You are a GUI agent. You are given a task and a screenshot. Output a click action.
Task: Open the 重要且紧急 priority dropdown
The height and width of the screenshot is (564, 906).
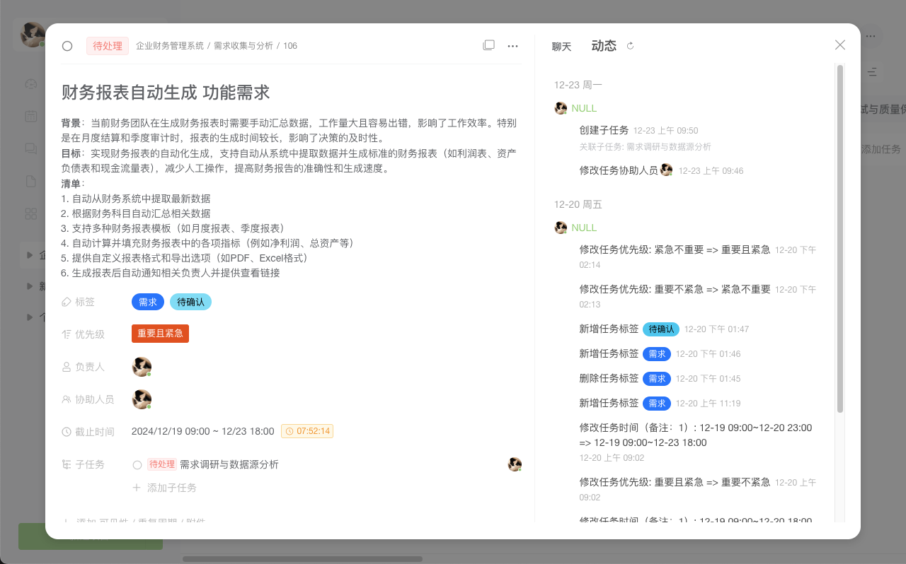click(160, 334)
